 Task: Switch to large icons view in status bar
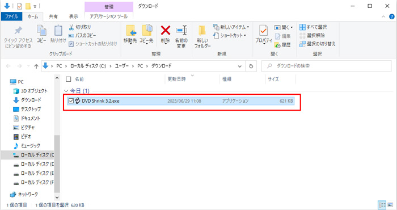390,205
